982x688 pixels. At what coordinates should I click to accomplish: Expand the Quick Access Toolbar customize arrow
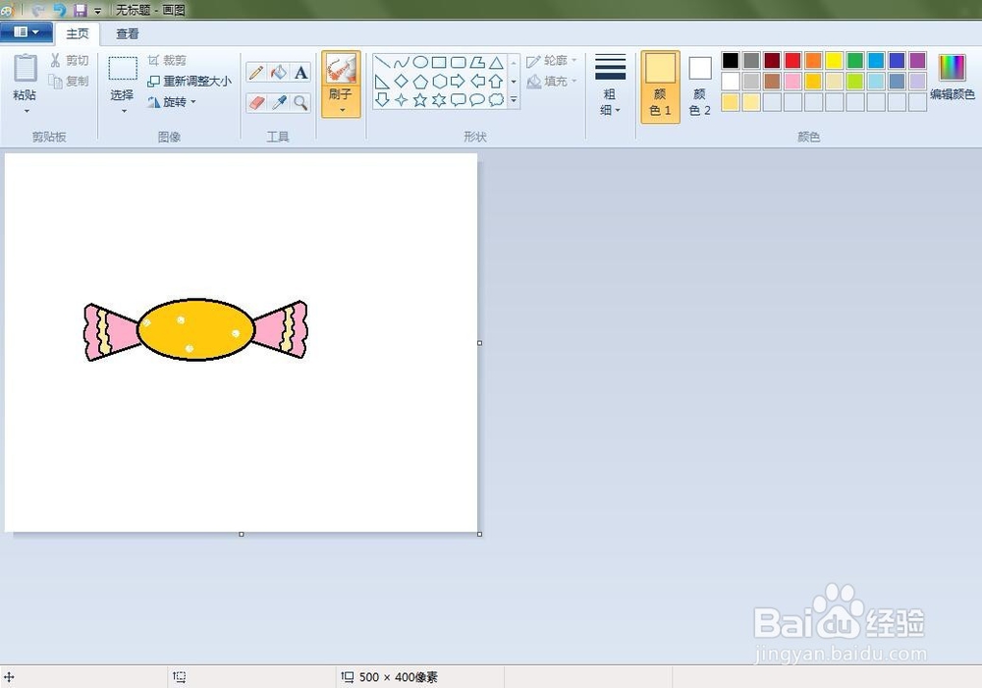tap(97, 11)
